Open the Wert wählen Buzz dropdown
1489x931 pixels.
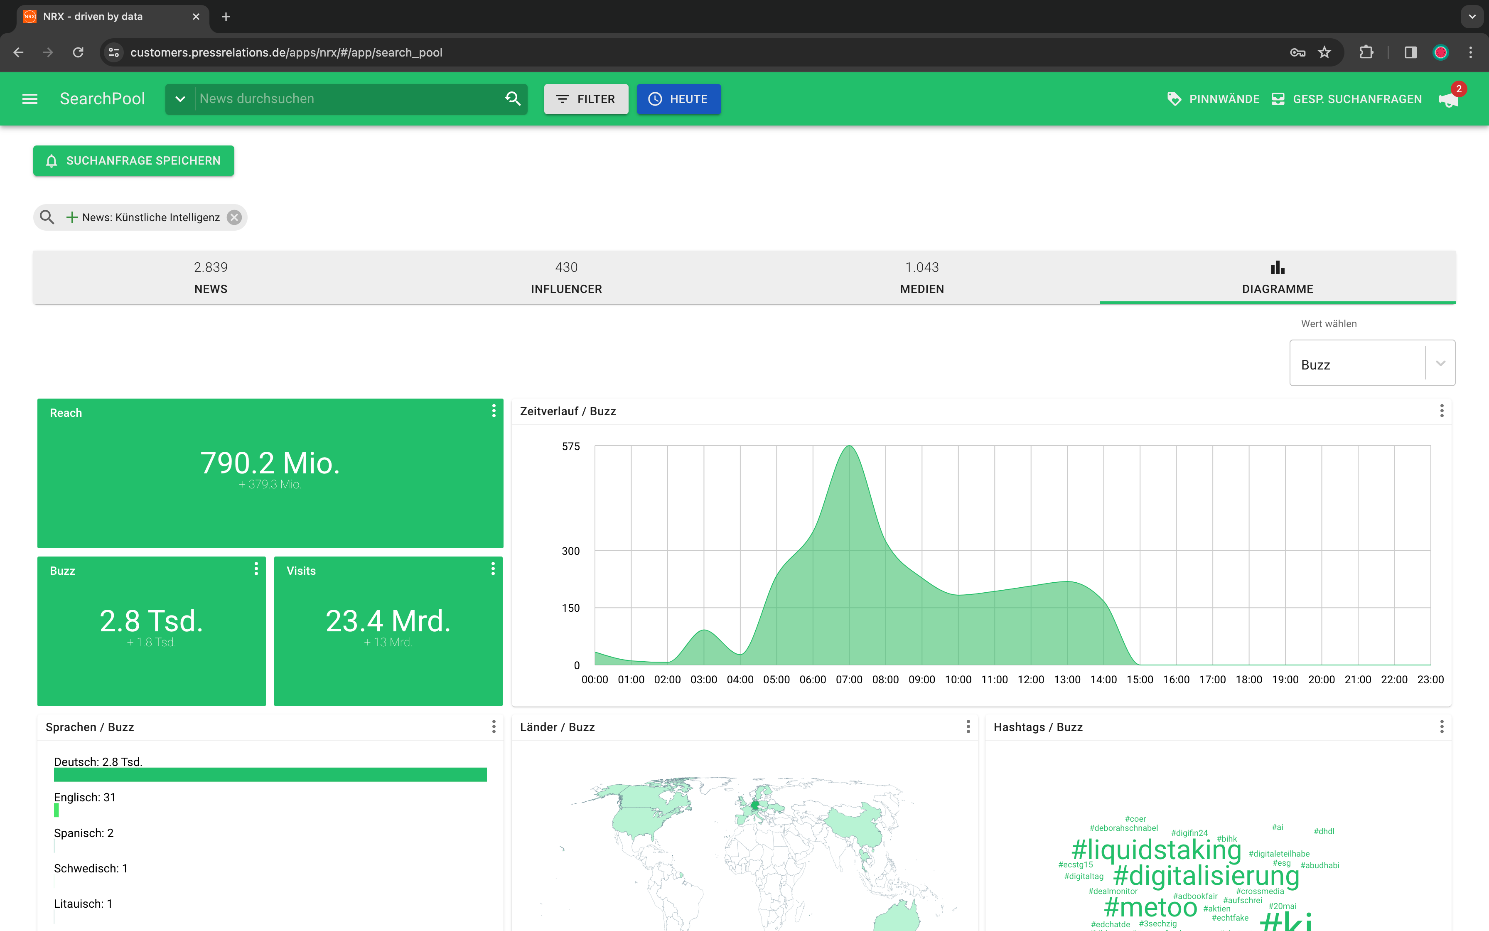point(1371,363)
